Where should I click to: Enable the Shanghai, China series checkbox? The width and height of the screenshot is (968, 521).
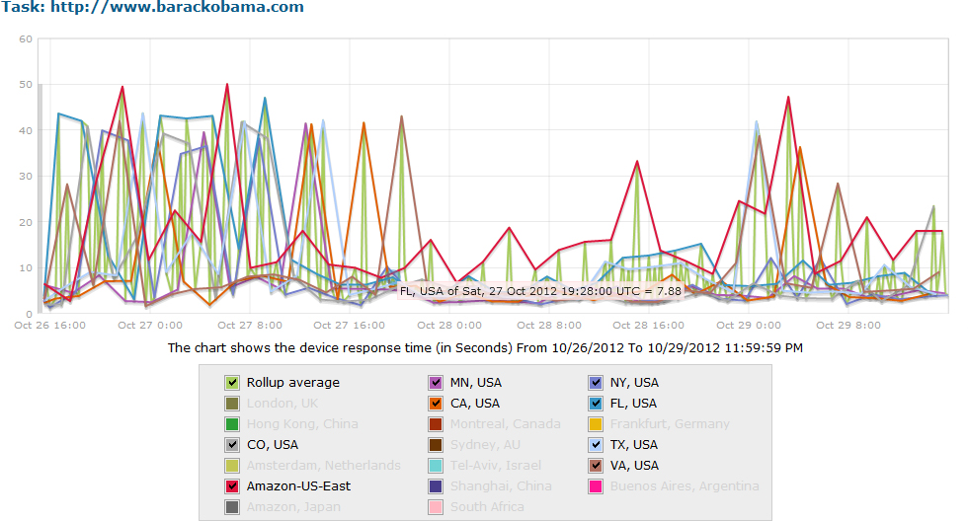[x=436, y=486]
